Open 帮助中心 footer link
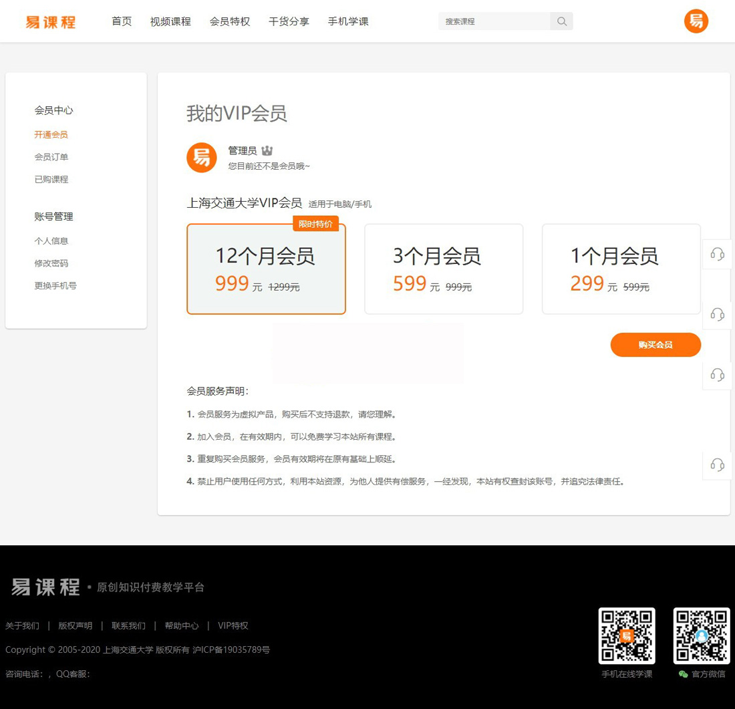The width and height of the screenshot is (735, 709). tap(182, 626)
